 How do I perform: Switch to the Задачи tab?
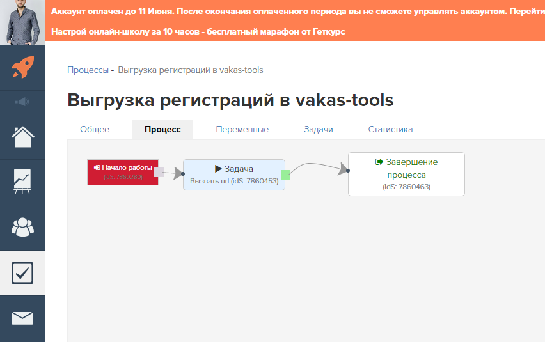tap(318, 129)
